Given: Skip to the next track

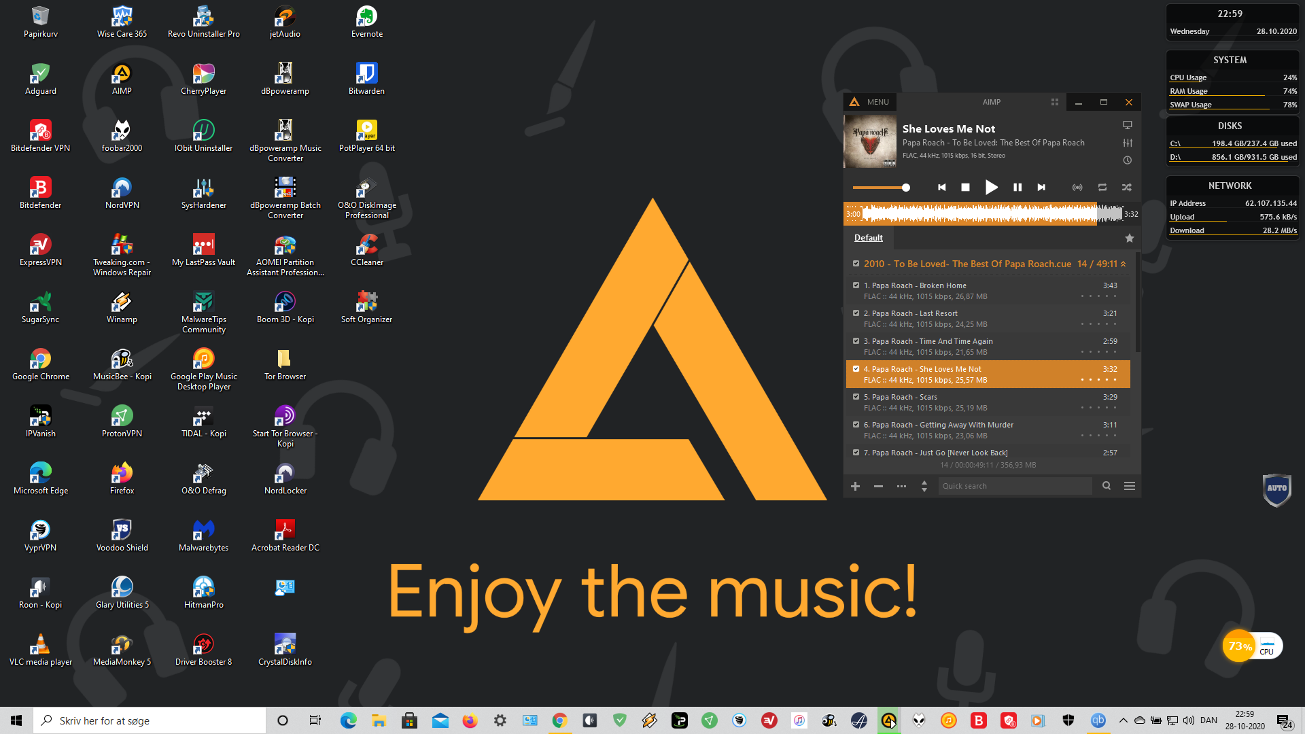Looking at the screenshot, I should (x=1041, y=187).
